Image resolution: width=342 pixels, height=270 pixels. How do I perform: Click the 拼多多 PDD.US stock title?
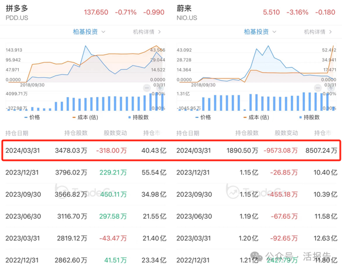(x=18, y=13)
